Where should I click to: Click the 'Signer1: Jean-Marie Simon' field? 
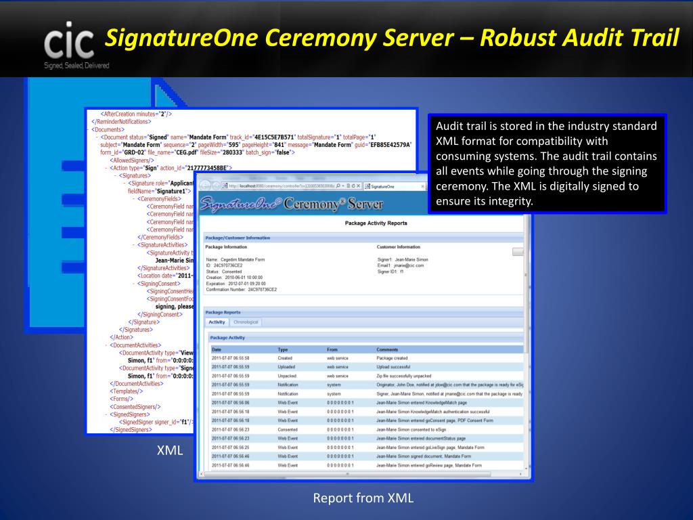[403, 260]
